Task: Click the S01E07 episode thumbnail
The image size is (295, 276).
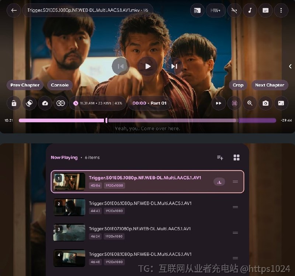Action: [x=69, y=232]
